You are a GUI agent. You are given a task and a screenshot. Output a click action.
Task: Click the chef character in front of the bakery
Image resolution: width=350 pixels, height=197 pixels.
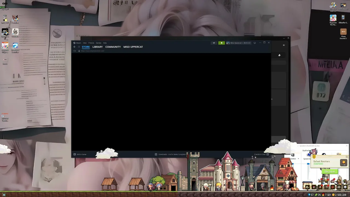pyautogui.click(x=287, y=185)
